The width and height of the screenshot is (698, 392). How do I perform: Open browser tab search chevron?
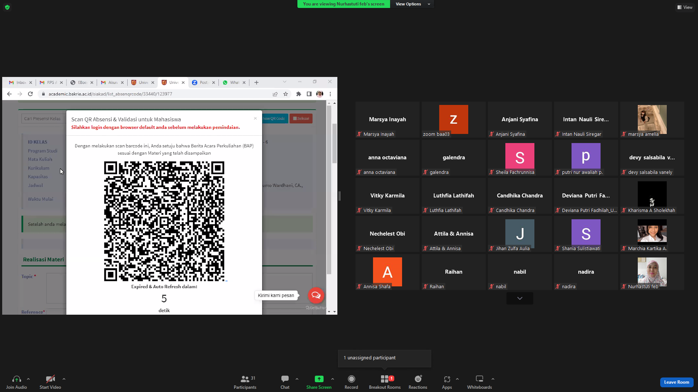click(285, 82)
